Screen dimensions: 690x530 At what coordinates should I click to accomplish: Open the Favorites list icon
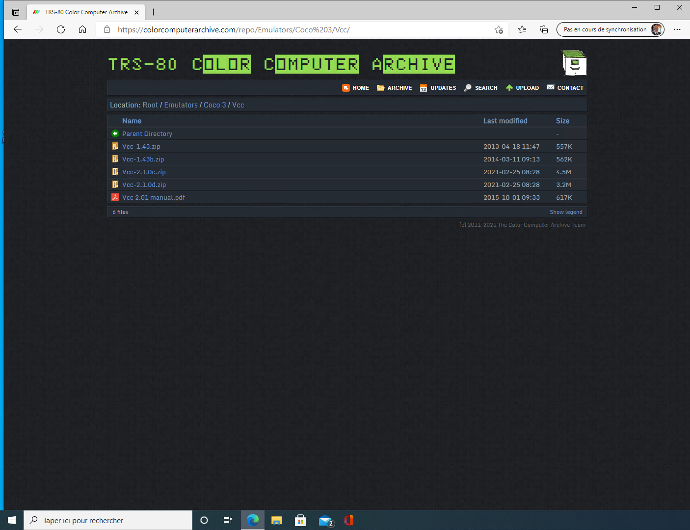click(x=522, y=29)
